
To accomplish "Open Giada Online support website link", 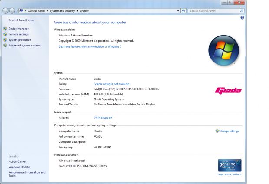I will point(103,118).
